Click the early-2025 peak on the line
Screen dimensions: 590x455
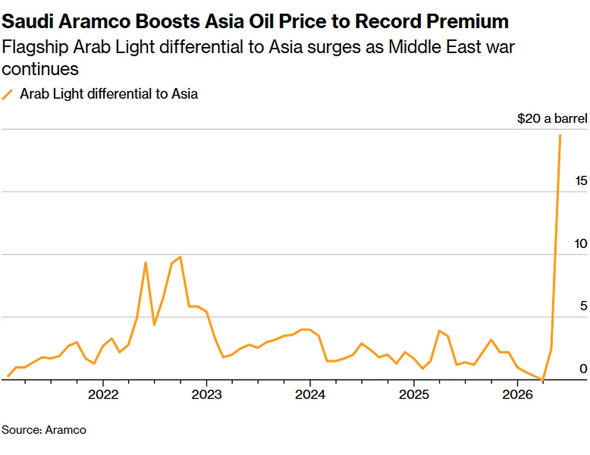click(x=439, y=331)
